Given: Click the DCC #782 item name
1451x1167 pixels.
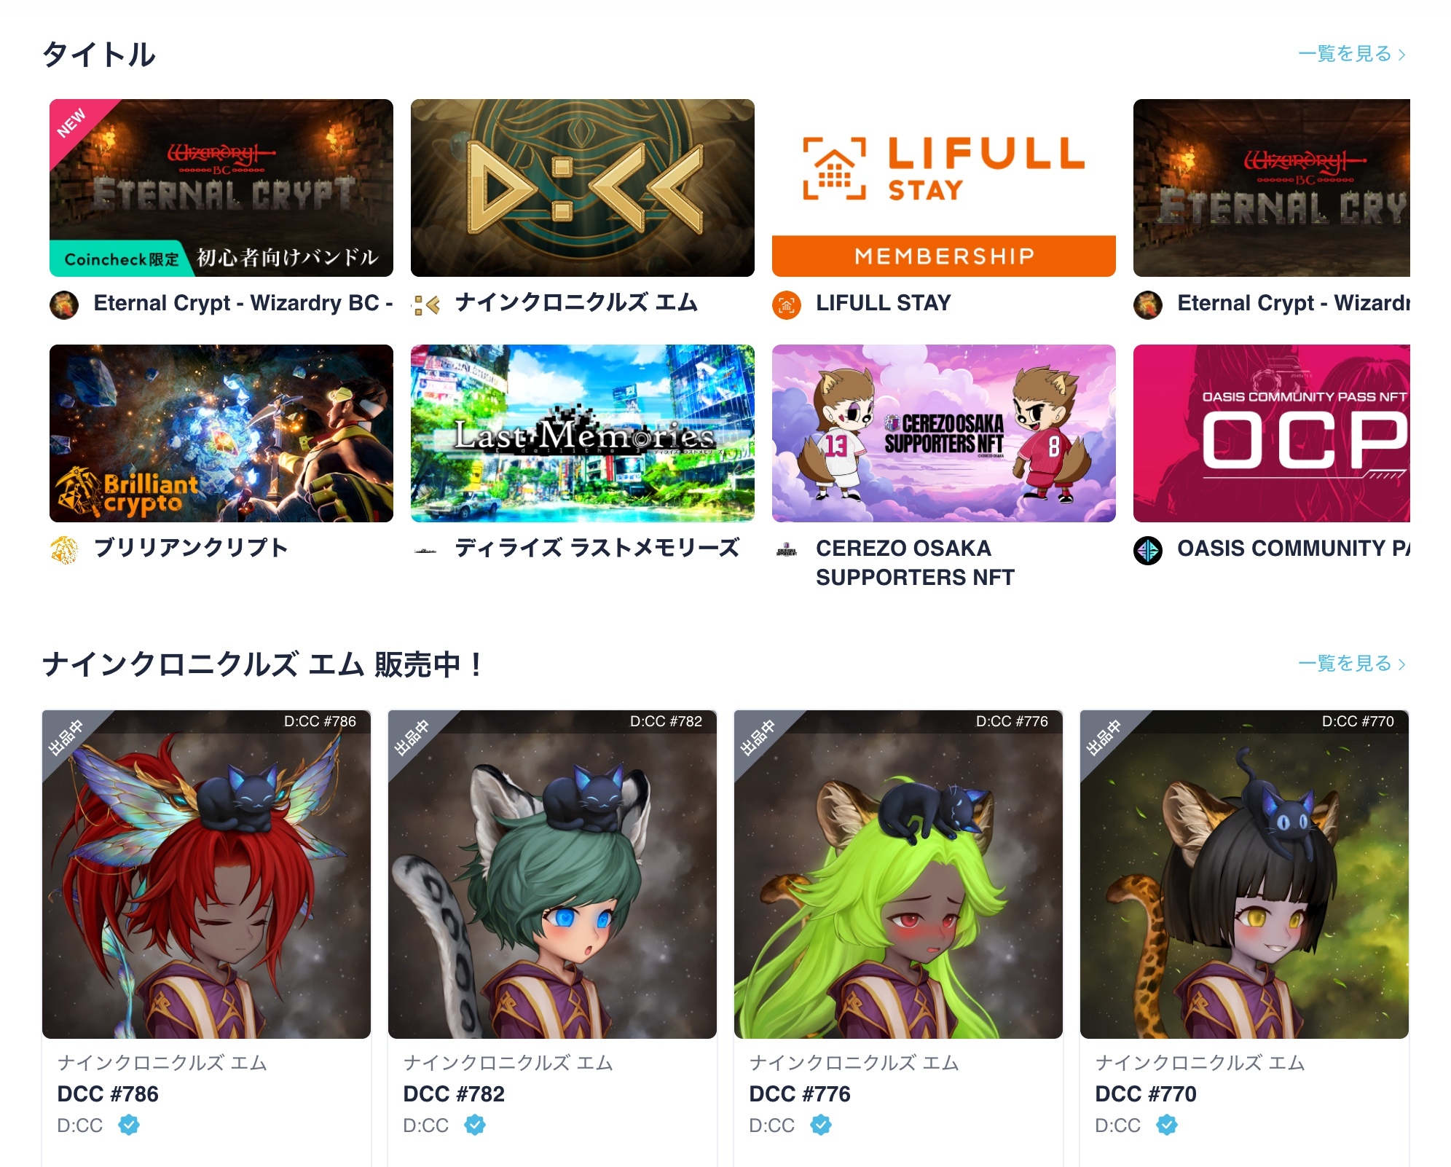Looking at the screenshot, I should tap(454, 1093).
